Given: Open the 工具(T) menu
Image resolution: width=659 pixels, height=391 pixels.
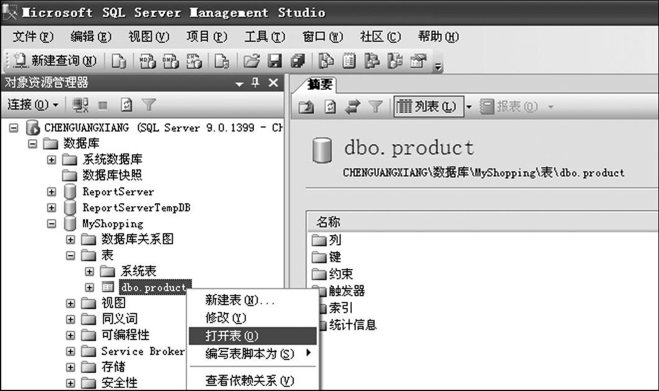Looking at the screenshot, I should click(265, 37).
